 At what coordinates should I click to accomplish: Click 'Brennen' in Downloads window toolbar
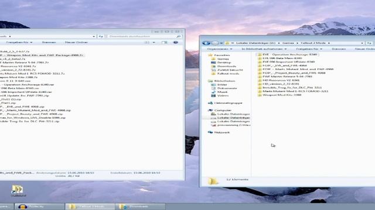click(49, 42)
